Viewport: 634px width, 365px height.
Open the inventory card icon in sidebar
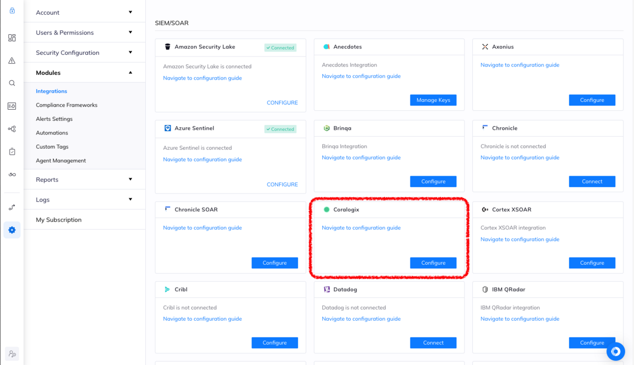[12, 106]
